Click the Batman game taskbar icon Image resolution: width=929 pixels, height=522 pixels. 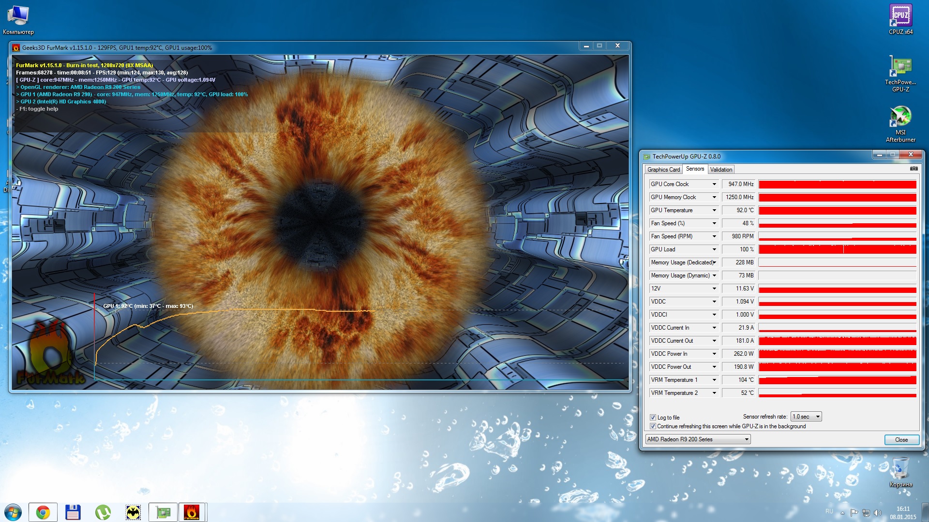pyautogui.click(x=133, y=512)
